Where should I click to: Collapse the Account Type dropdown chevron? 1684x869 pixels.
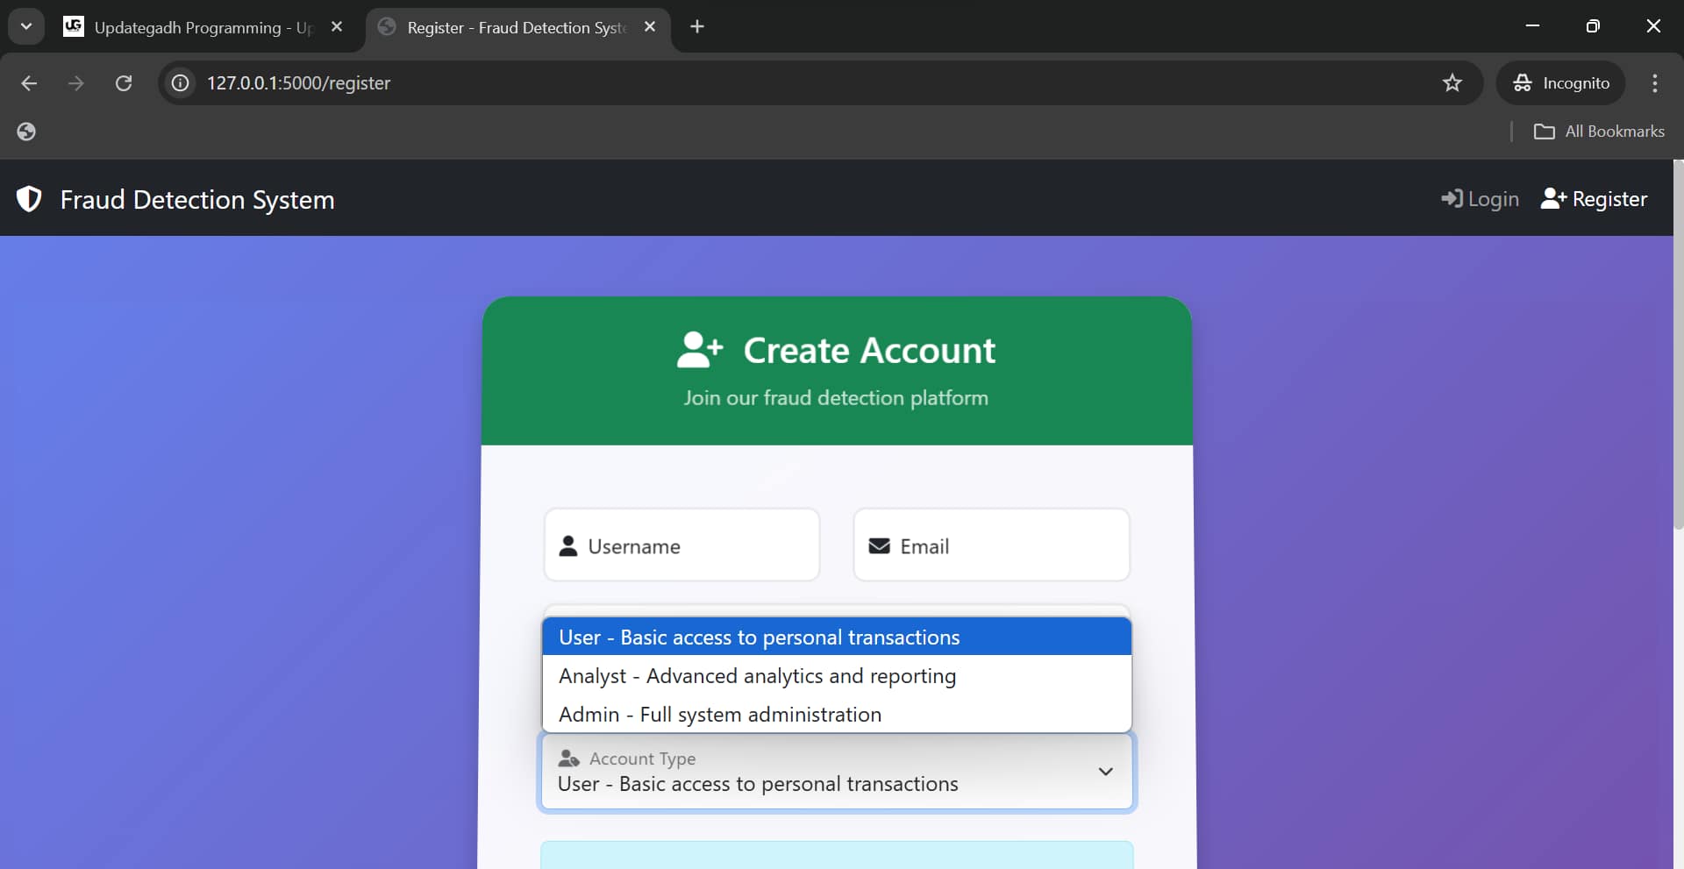coord(1105,772)
